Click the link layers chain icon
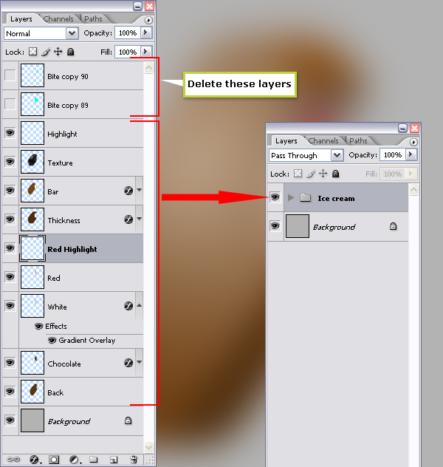 coord(13,460)
